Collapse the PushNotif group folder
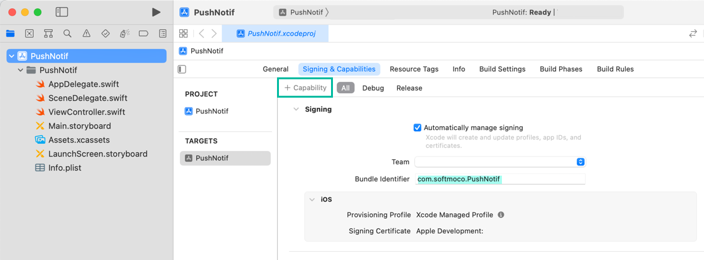 21,70
